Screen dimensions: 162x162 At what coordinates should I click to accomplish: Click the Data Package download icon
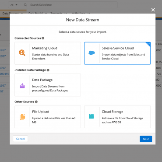pos(22,85)
